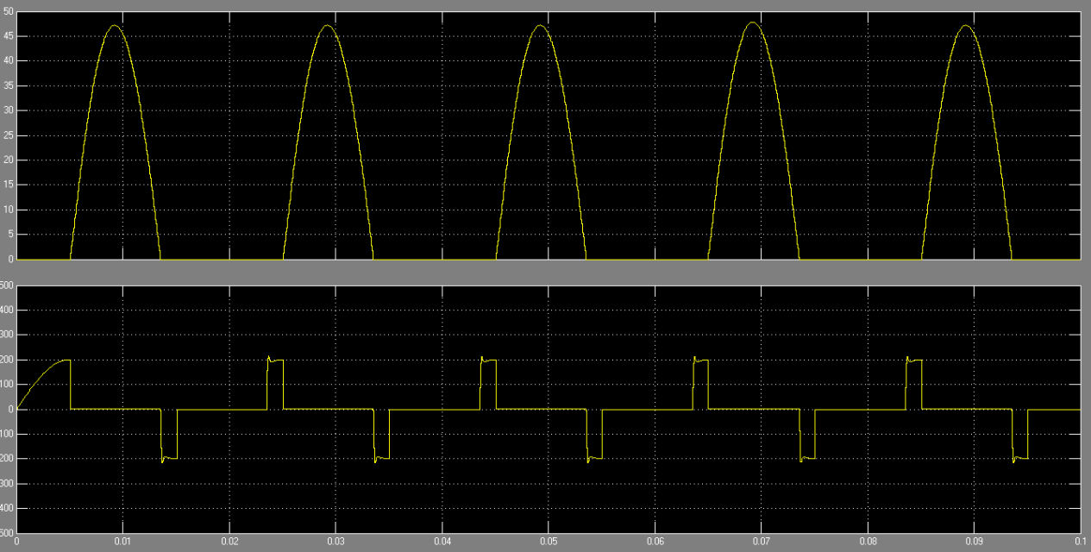Click the 35 tick label on the upper plot
This screenshot has height=552, width=1091.
[x=9, y=85]
